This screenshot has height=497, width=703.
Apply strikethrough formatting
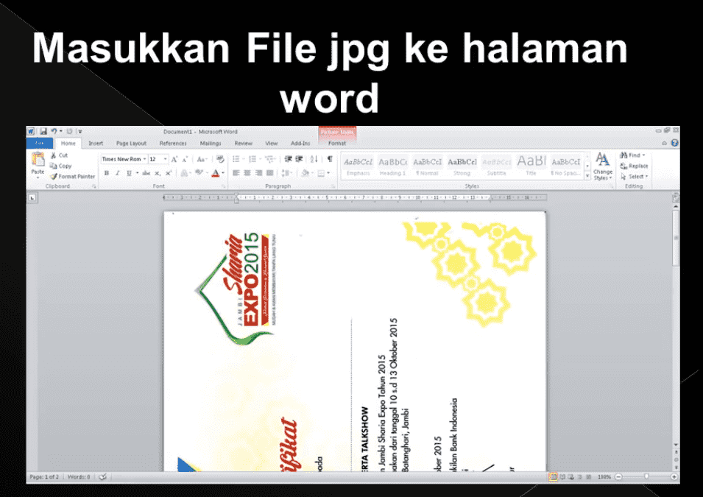[146, 173]
